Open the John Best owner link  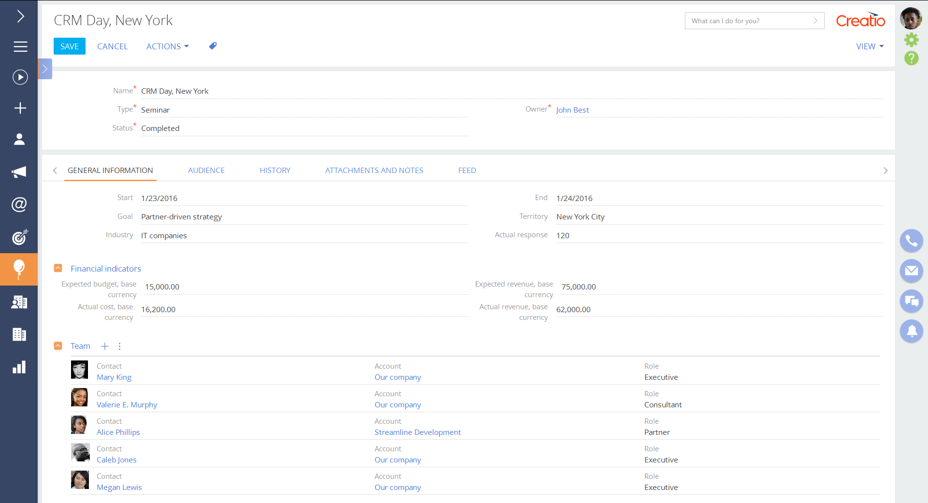point(572,110)
